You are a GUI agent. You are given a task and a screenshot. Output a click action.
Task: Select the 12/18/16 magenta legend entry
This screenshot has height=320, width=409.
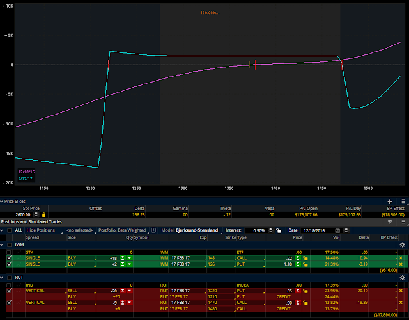tap(26, 172)
